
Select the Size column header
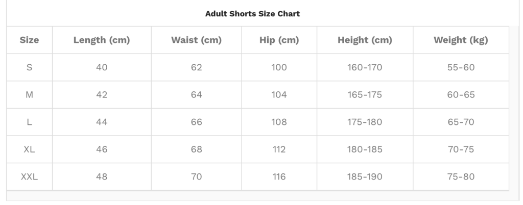point(29,40)
